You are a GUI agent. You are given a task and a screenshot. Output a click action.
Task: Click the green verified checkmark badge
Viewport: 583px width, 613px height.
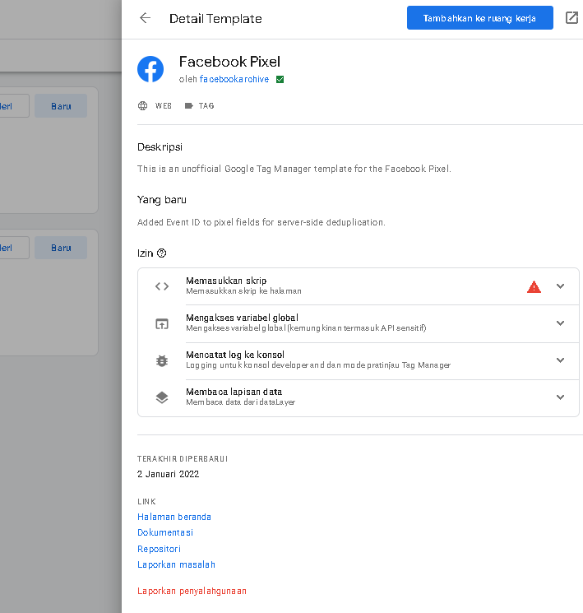(x=280, y=79)
